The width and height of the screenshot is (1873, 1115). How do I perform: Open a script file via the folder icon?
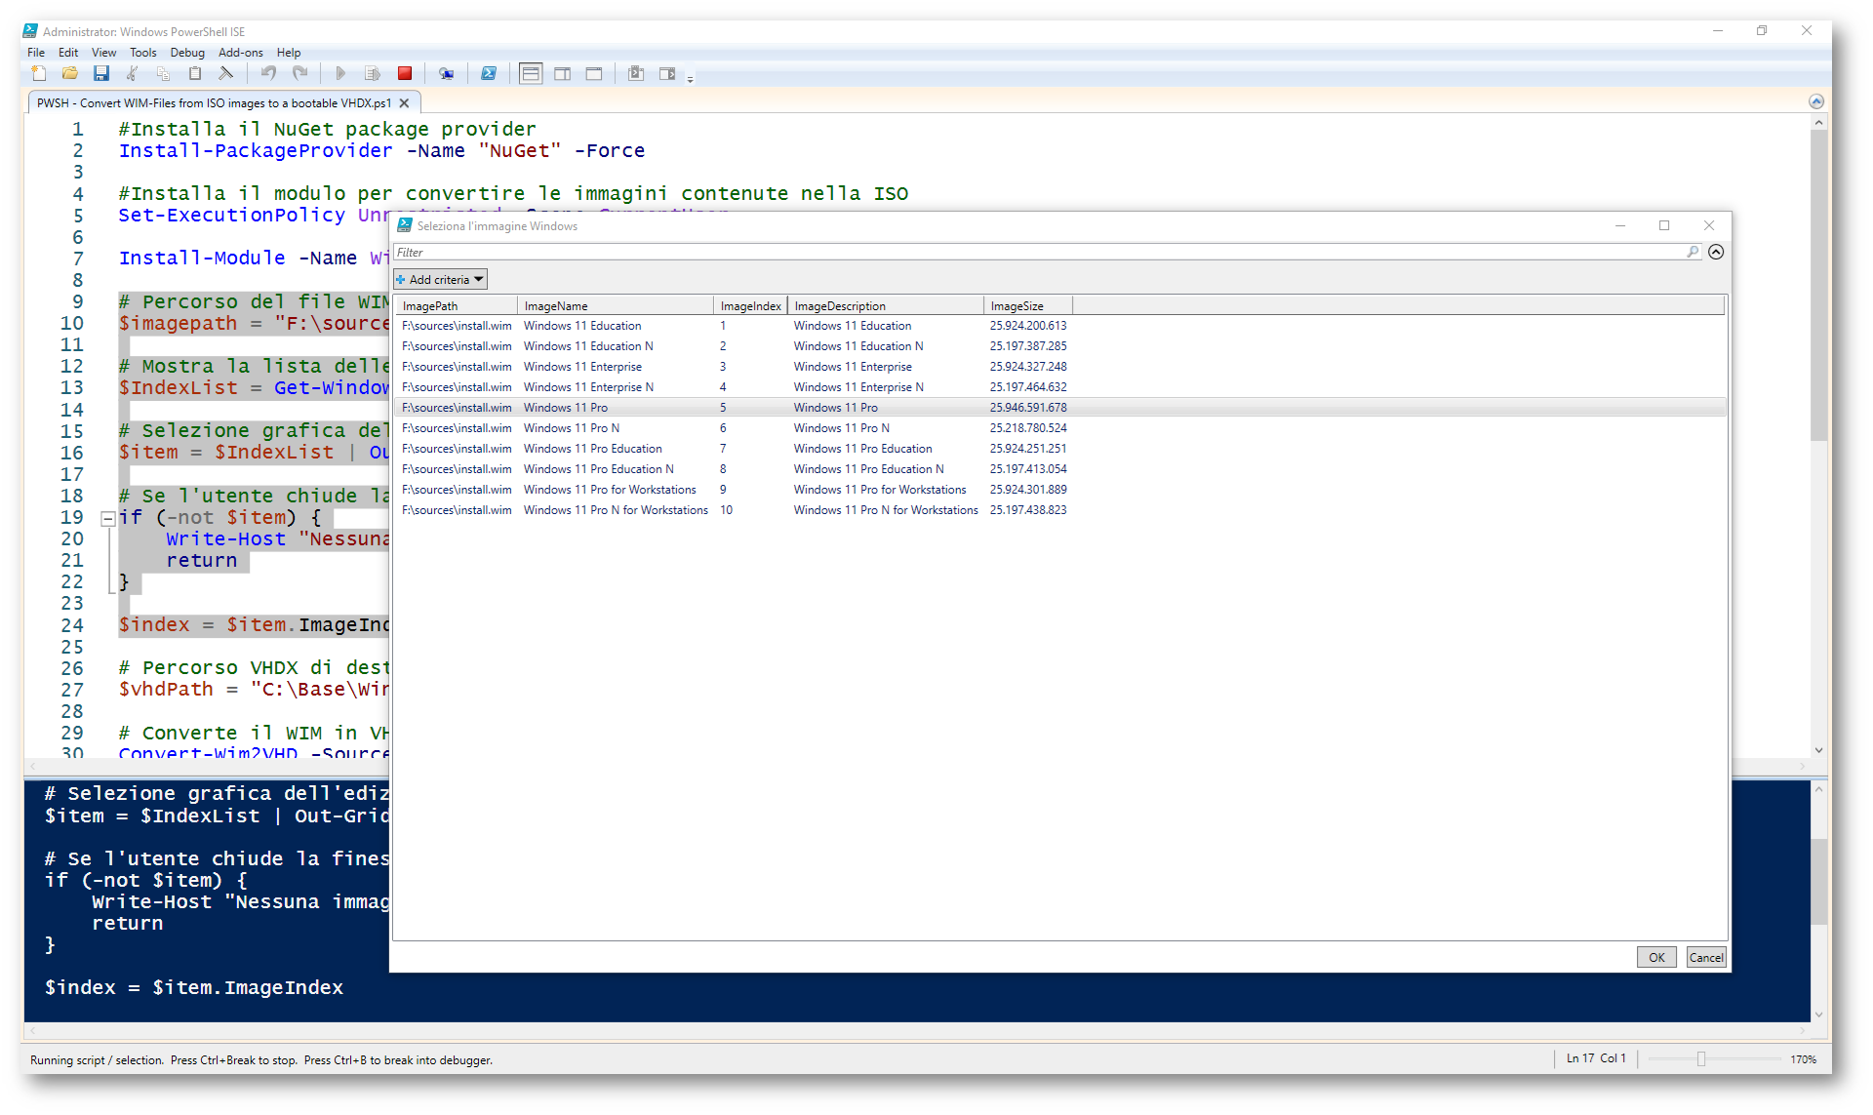70,73
